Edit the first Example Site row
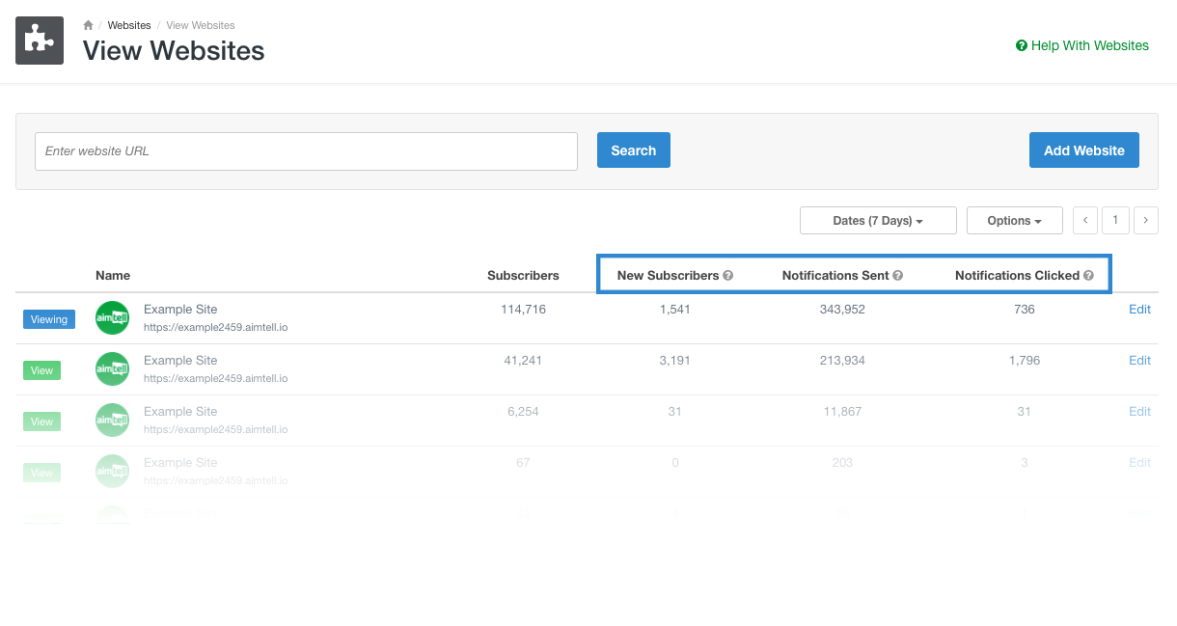Screen dimensions: 1177x626 coord(1139,310)
